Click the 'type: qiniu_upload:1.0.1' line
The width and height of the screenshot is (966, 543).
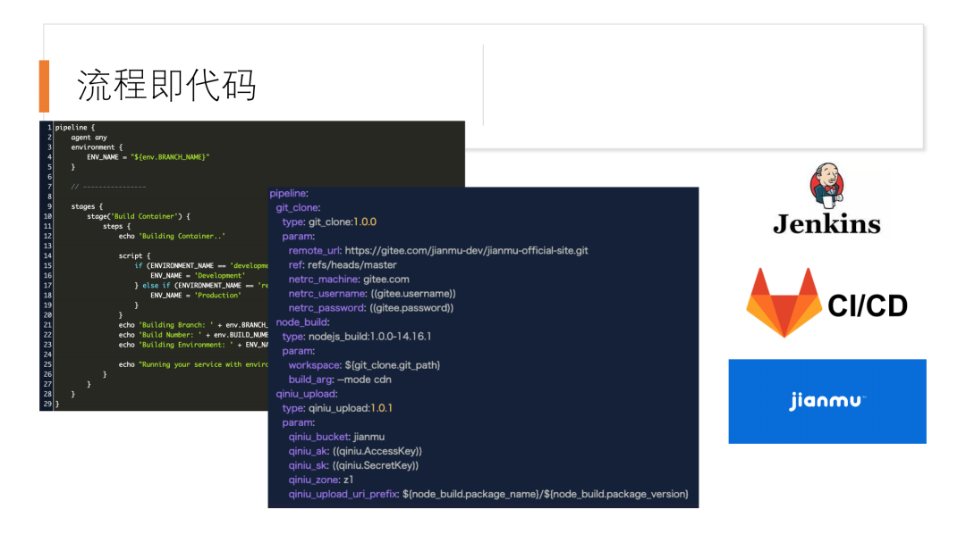click(x=337, y=408)
